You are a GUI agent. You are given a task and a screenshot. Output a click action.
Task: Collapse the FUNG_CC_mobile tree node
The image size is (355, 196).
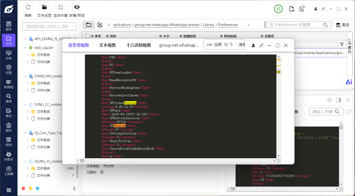25,104
